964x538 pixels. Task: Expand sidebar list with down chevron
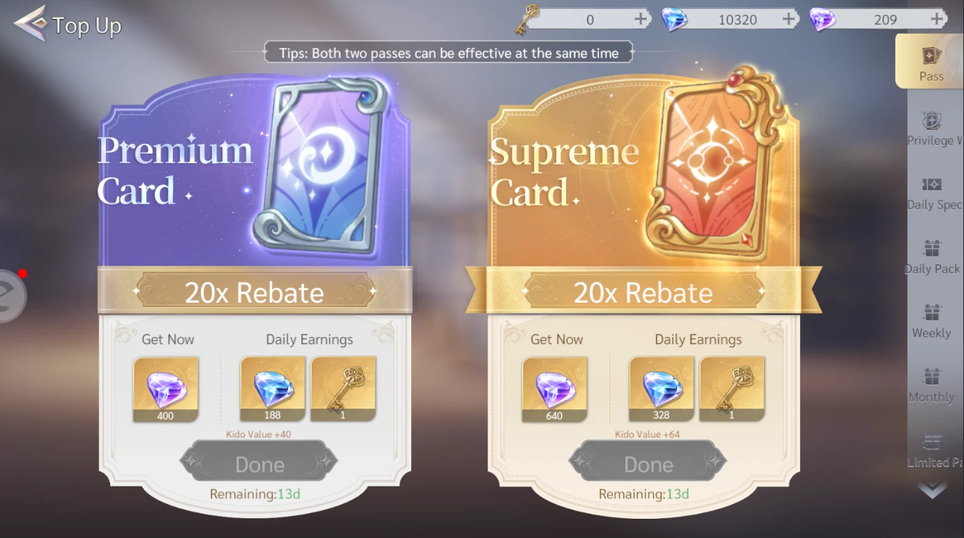932,490
